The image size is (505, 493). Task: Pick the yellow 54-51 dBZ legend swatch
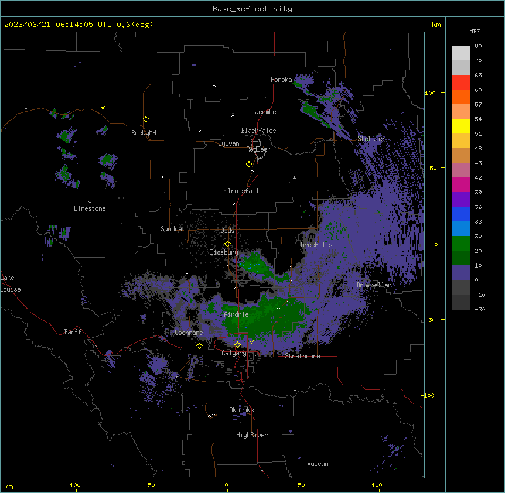460,126
